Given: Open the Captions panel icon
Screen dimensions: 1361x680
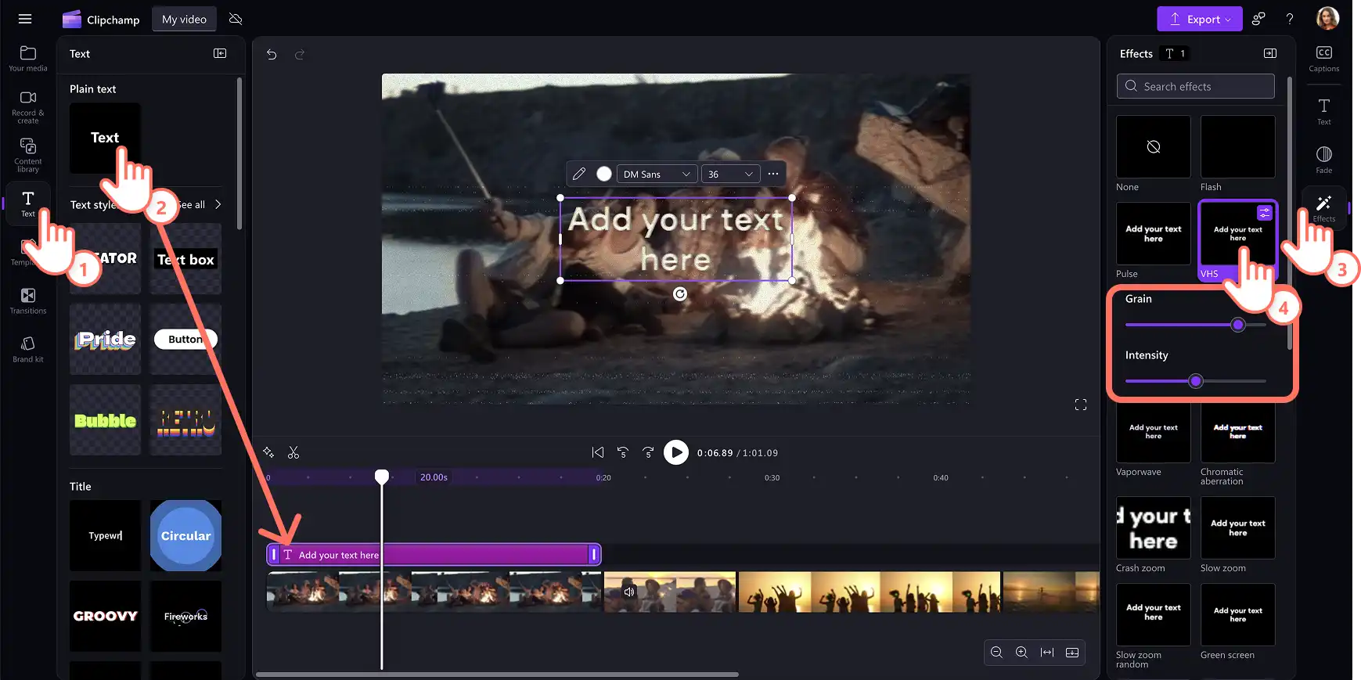Looking at the screenshot, I should point(1323,59).
